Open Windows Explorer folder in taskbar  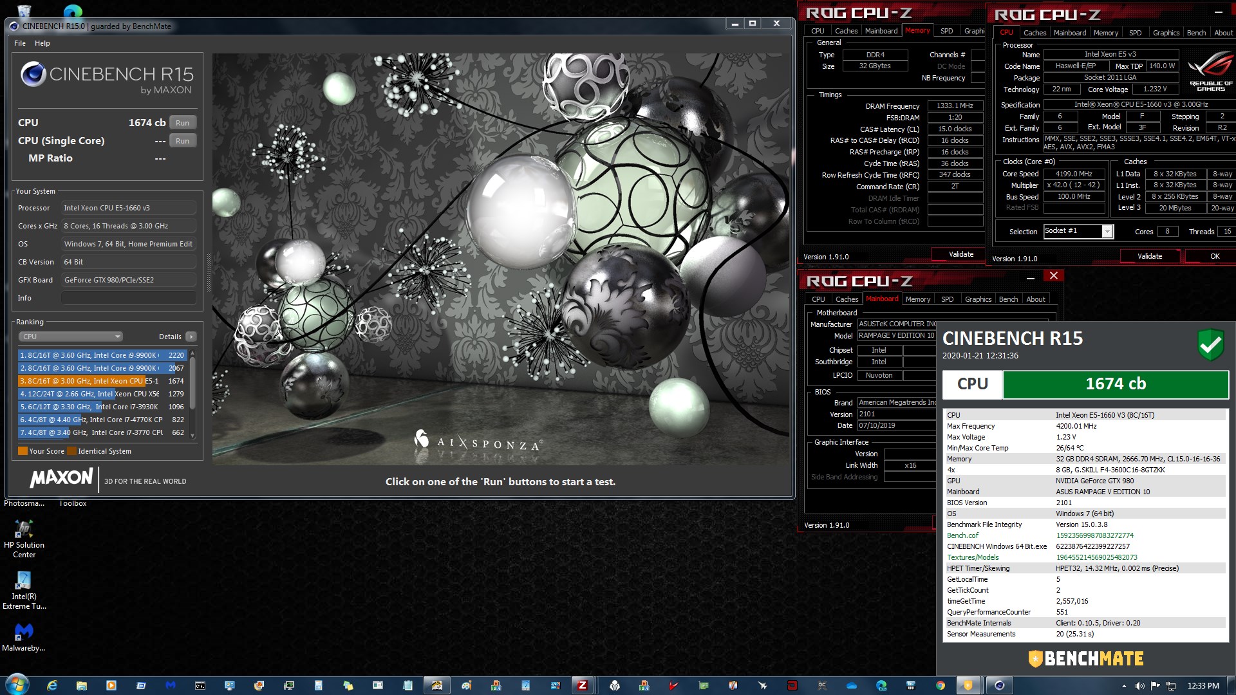(x=82, y=685)
